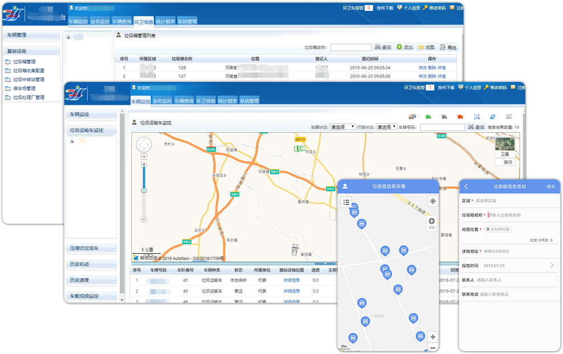This screenshot has height=354, width=563.
Task: Click the red truck filter icon
Action: 460,117
